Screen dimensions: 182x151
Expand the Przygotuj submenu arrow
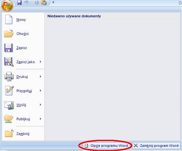point(41,91)
